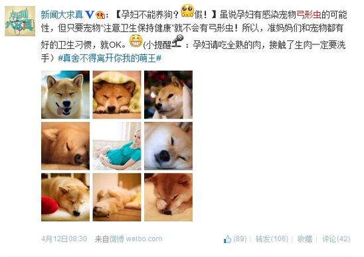Click the teary-eyed emoji in the post
The image size is (364, 257).
[x=187, y=11]
